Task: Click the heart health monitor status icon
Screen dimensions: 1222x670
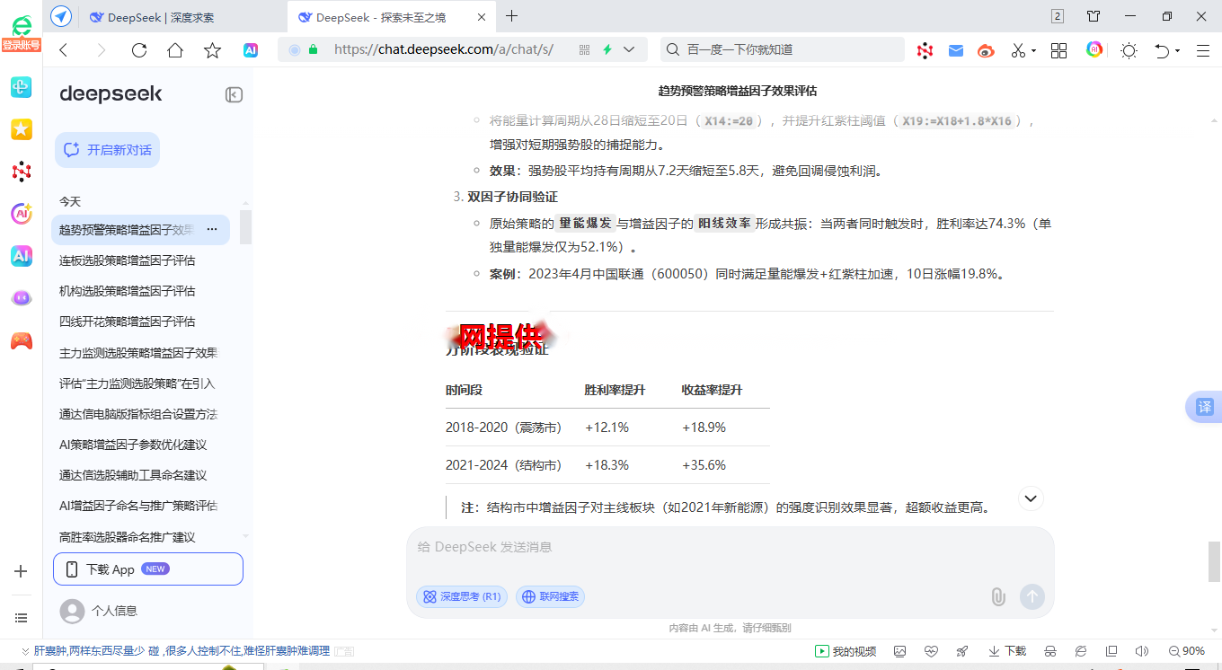Action: (x=931, y=651)
